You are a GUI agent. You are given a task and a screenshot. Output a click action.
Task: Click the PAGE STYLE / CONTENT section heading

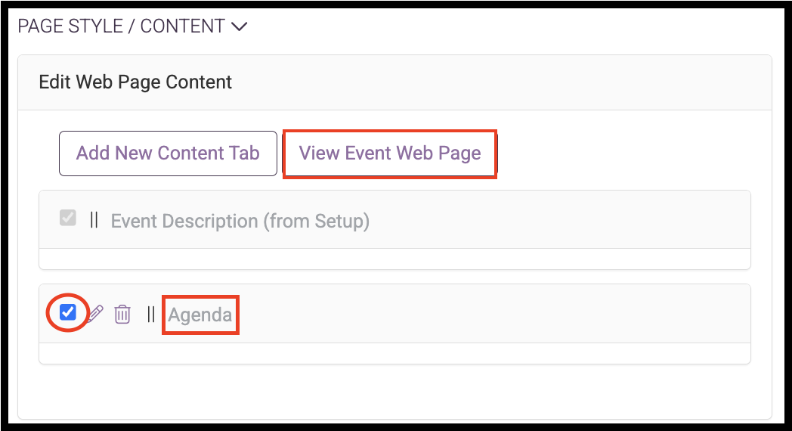click(121, 26)
